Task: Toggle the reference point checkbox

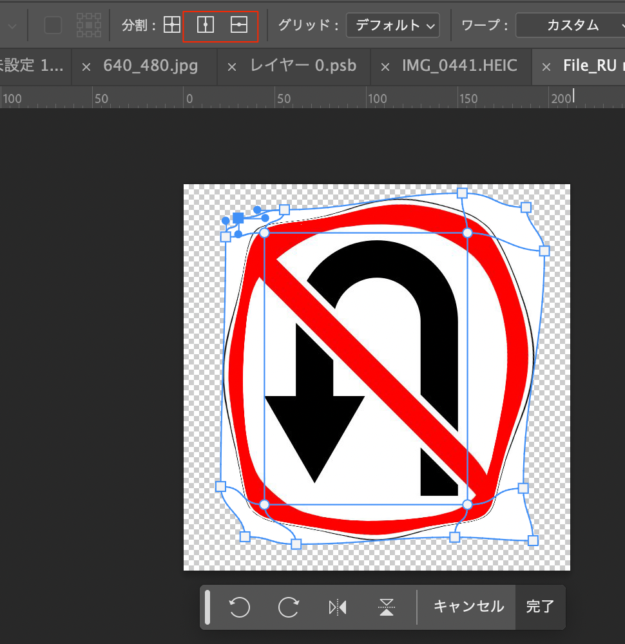Action: coord(53,25)
